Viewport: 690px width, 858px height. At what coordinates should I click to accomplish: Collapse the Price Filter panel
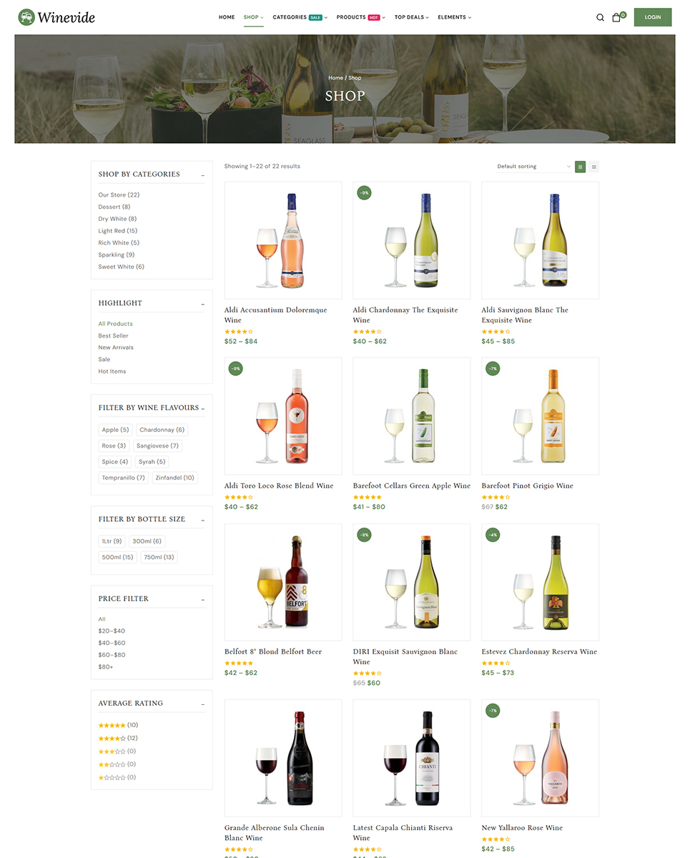point(202,599)
